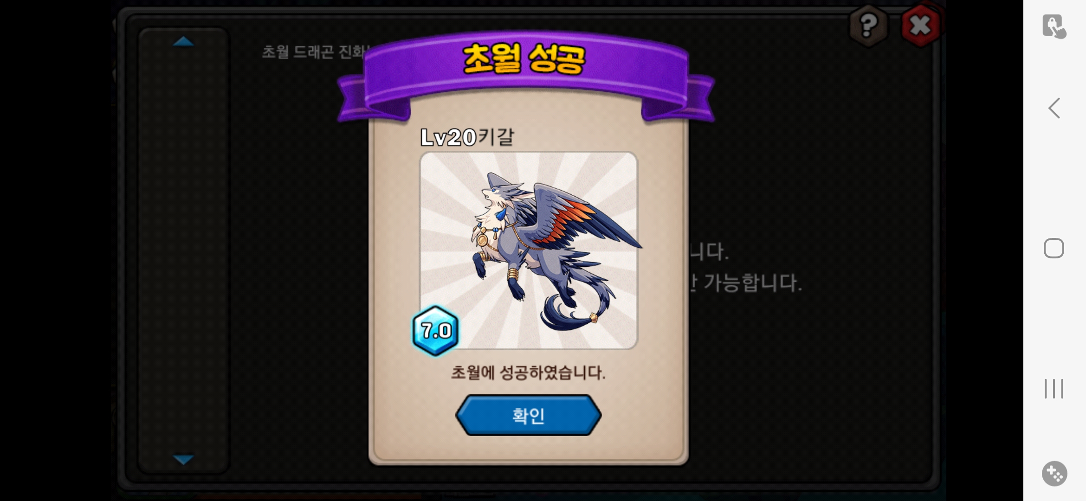Tap the dimmed 니다. text behind dialog
The image size is (1086, 501).
pos(709,252)
